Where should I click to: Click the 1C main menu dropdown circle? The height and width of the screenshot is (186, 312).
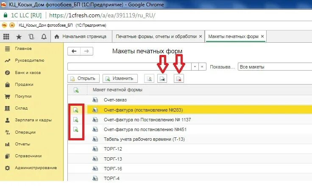pos(12,25)
